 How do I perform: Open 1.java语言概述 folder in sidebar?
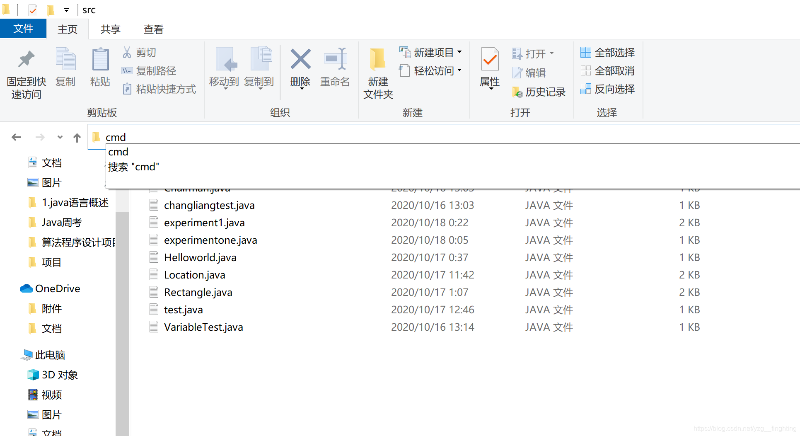click(69, 203)
